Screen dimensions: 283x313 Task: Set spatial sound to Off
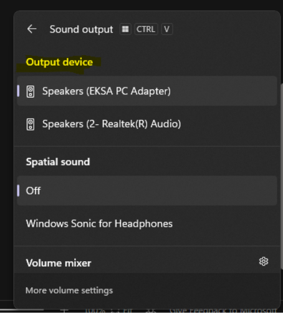pyautogui.click(x=147, y=191)
